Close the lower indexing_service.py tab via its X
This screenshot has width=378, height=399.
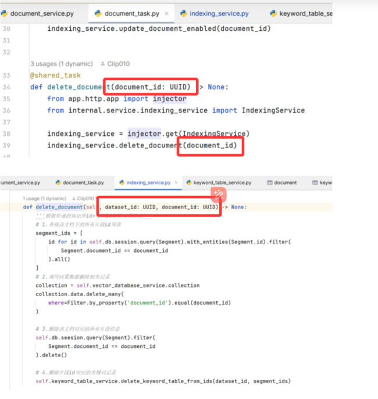(x=176, y=183)
